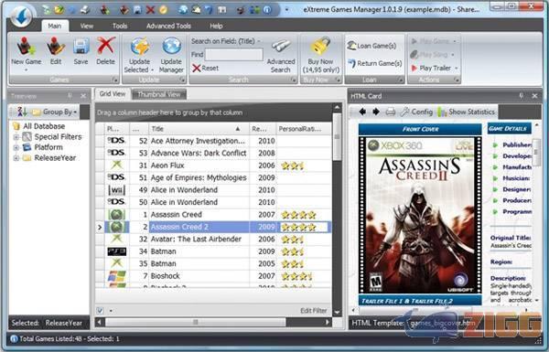
Task: Click the Buy Now padlock icon
Action: point(321,46)
